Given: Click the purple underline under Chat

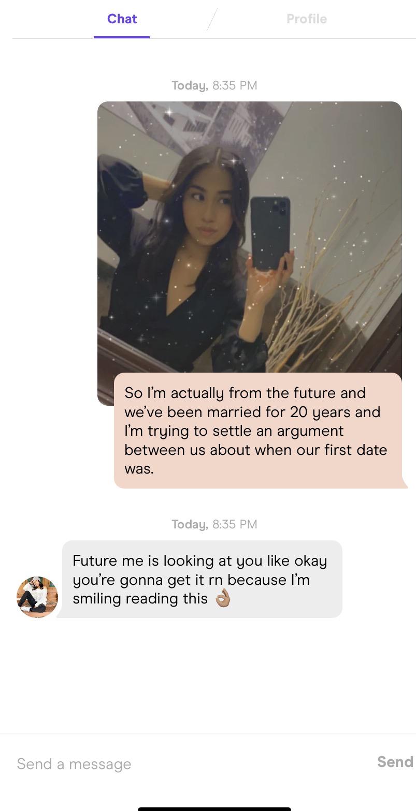Looking at the screenshot, I should click(122, 37).
